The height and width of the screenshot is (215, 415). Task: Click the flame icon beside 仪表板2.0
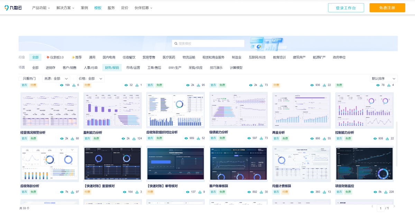(48, 57)
